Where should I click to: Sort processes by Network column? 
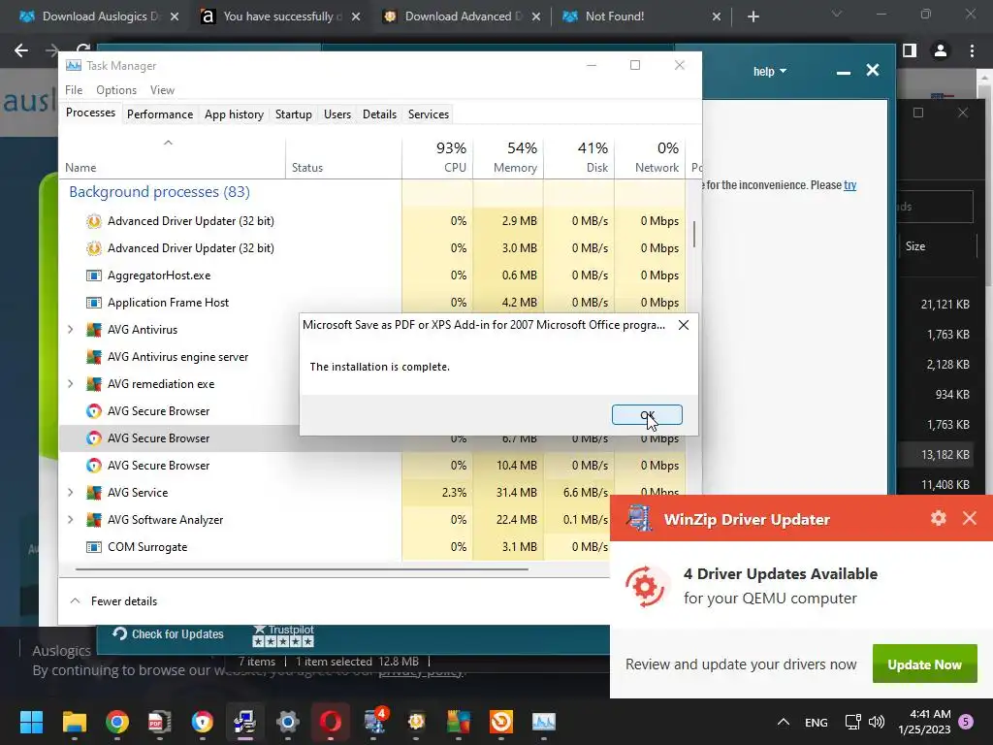(x=651, y=157)
